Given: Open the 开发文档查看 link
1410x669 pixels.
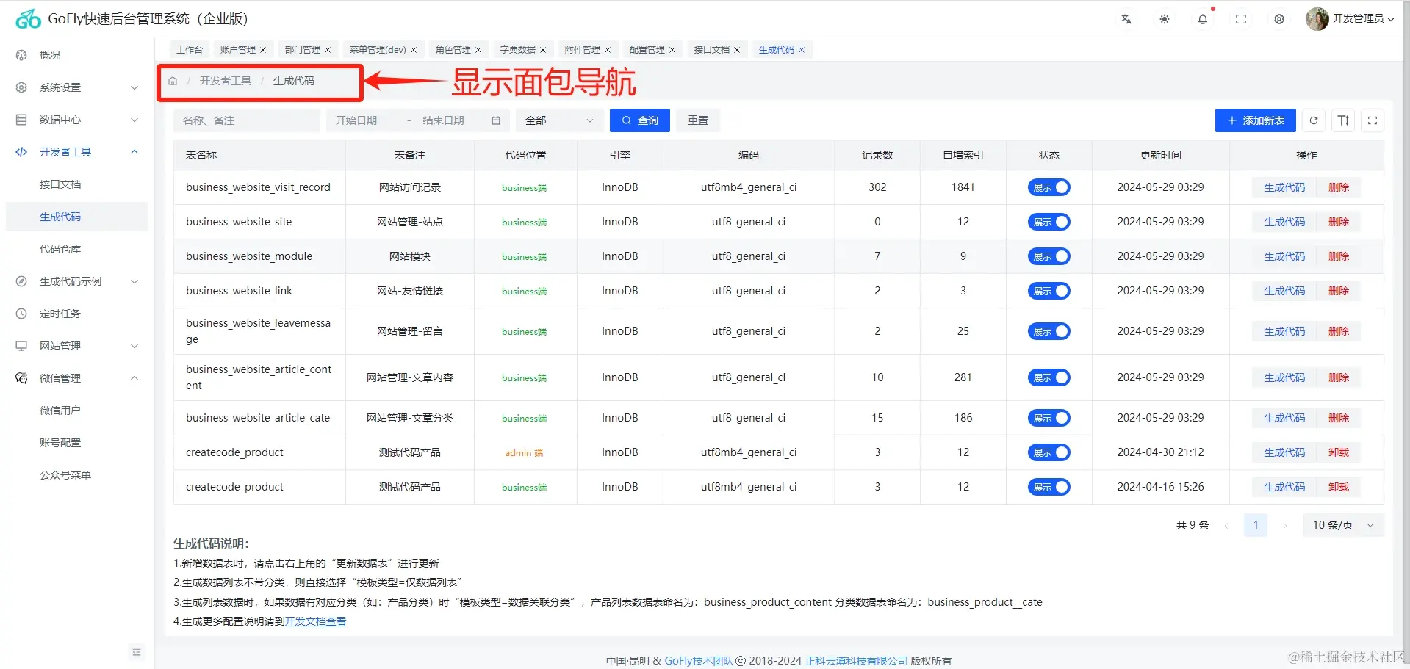Looking at the screenshot, I should point(315,621).
